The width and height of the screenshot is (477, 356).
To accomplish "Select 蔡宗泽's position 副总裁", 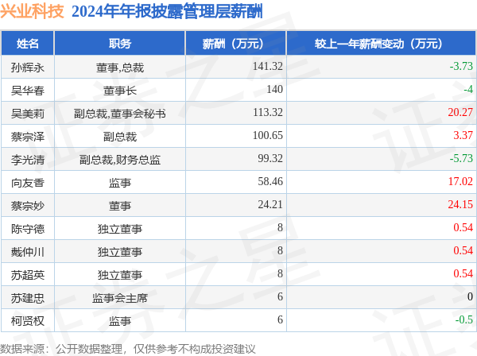I will coord(120,137).
